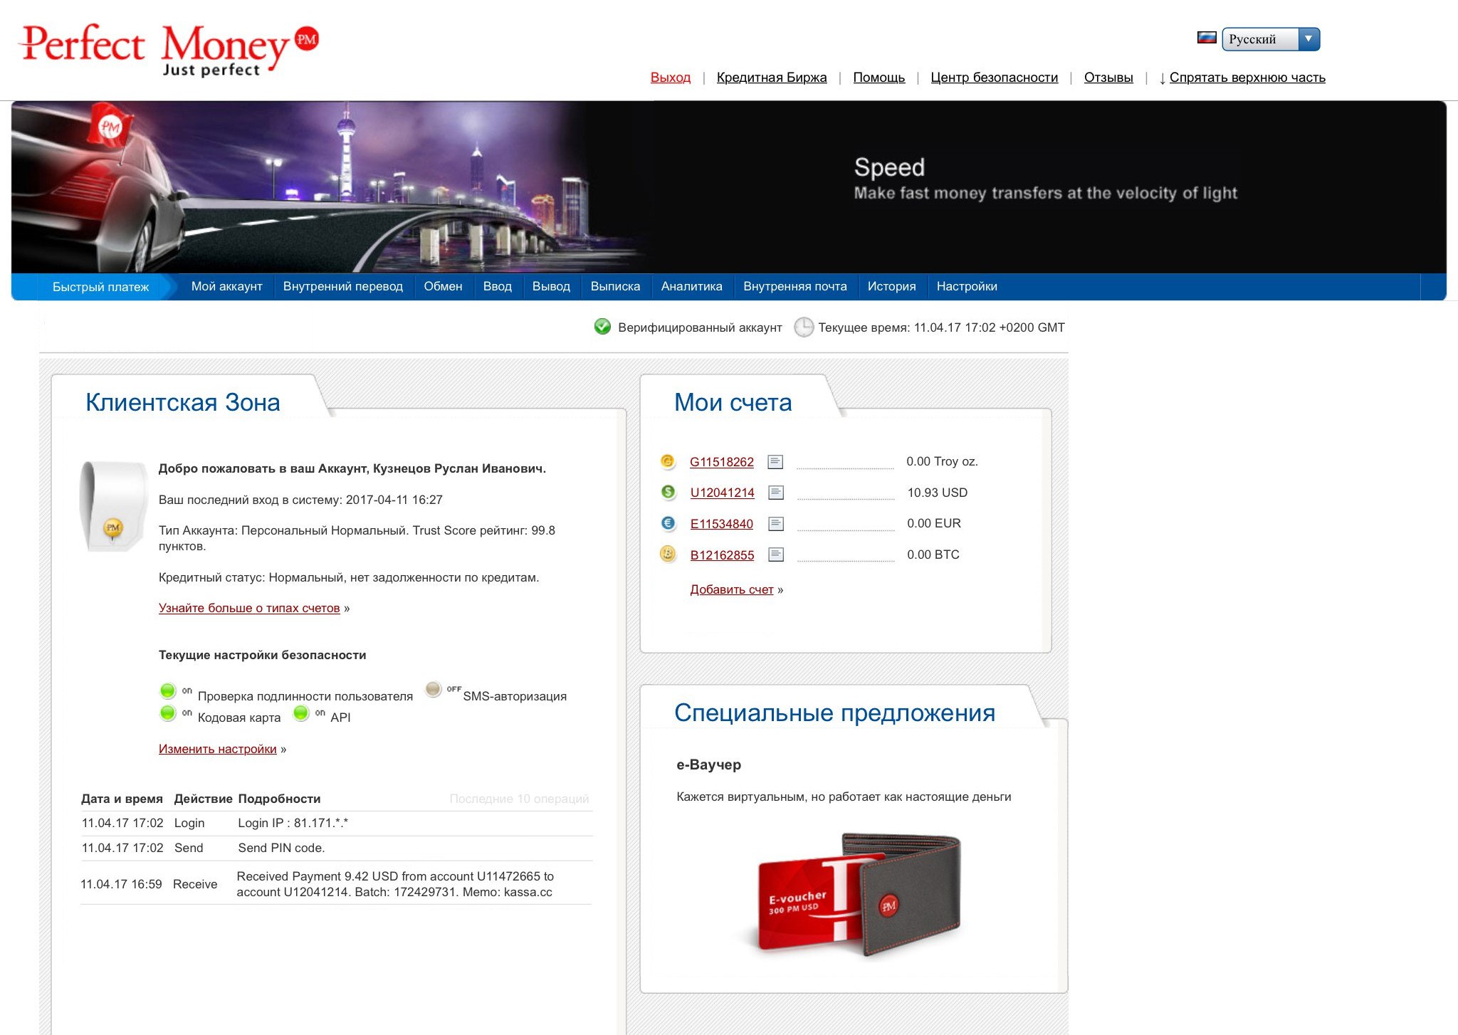Toggle the Кодовая карта on indicator
Viewport: 1458px width, 1035px height.
point(167,713)
